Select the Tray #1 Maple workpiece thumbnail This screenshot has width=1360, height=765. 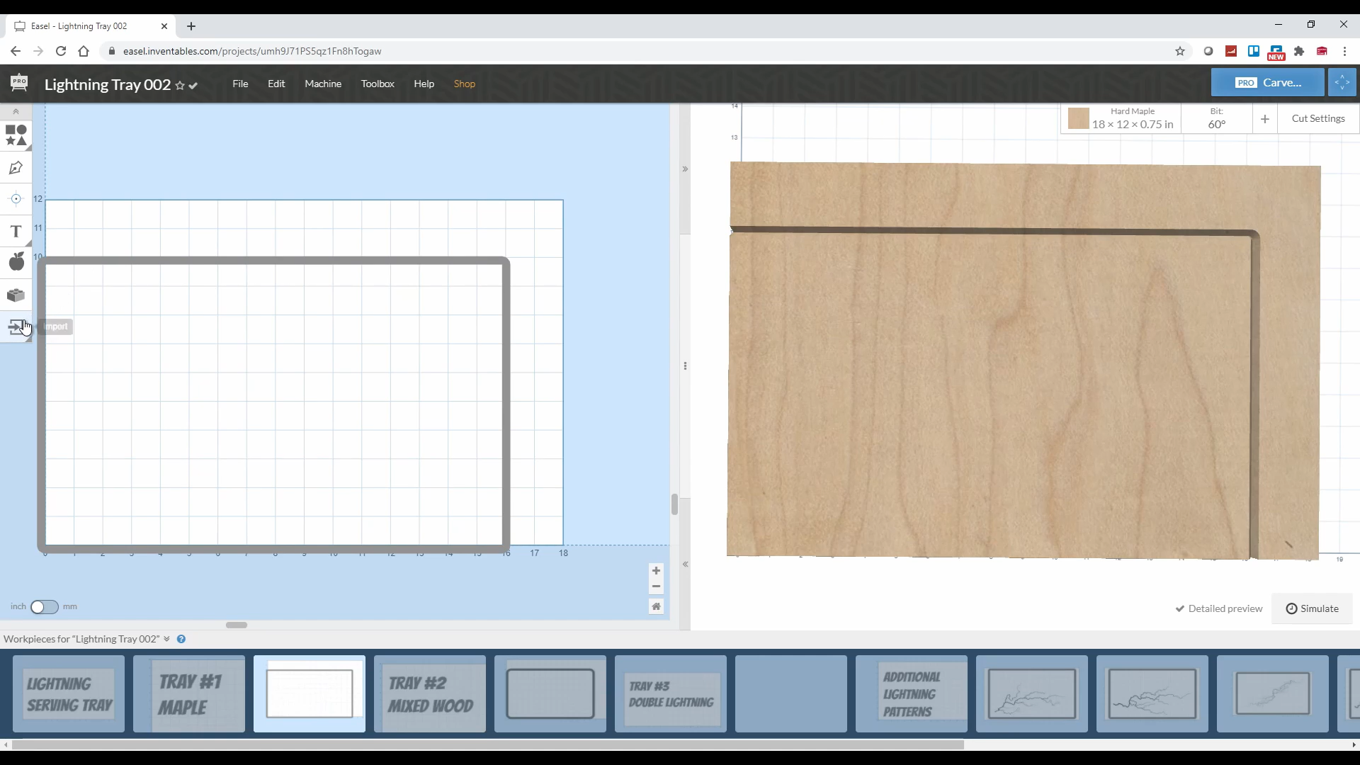[189, 693]
